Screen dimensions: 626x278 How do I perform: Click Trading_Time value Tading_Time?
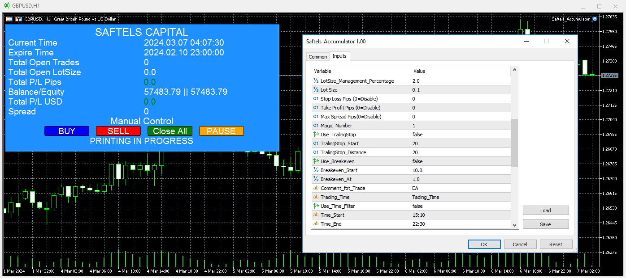pos(461,197)
